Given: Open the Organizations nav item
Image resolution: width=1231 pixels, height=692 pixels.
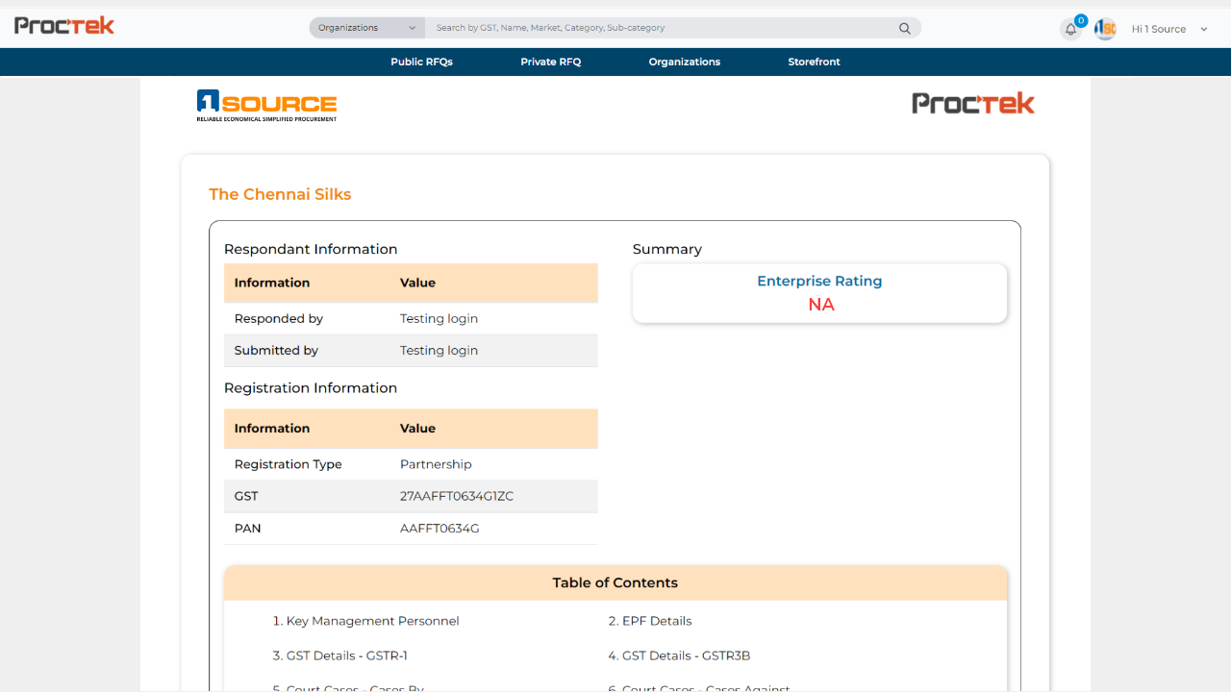Looking at the screenshot, I should point(684,62).
